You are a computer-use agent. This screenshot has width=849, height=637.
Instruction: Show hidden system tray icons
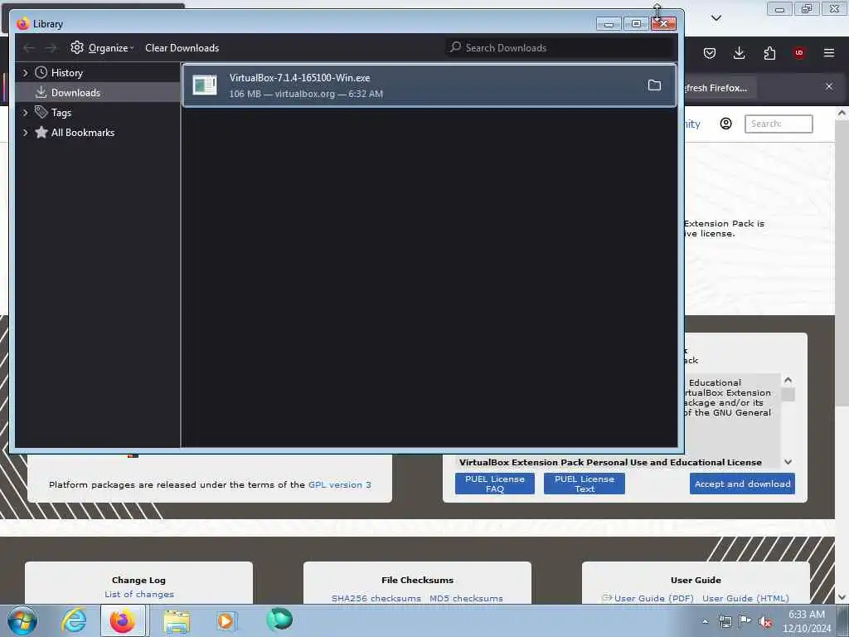click(705, 621)
